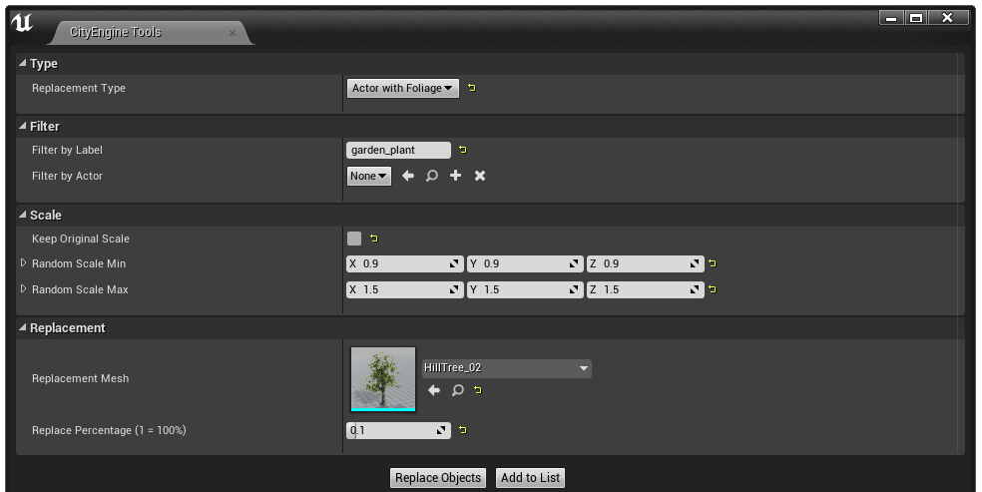
Task: Open Replacement Type dropdown Actor with Foliage
Action: coord(403,88)
